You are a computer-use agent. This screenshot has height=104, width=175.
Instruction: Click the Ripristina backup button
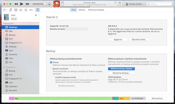121,73
